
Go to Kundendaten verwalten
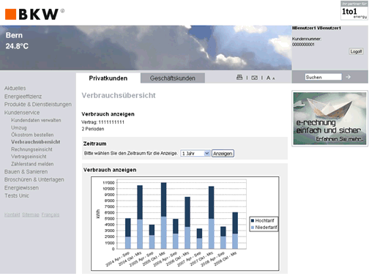(x=36, y=120)
